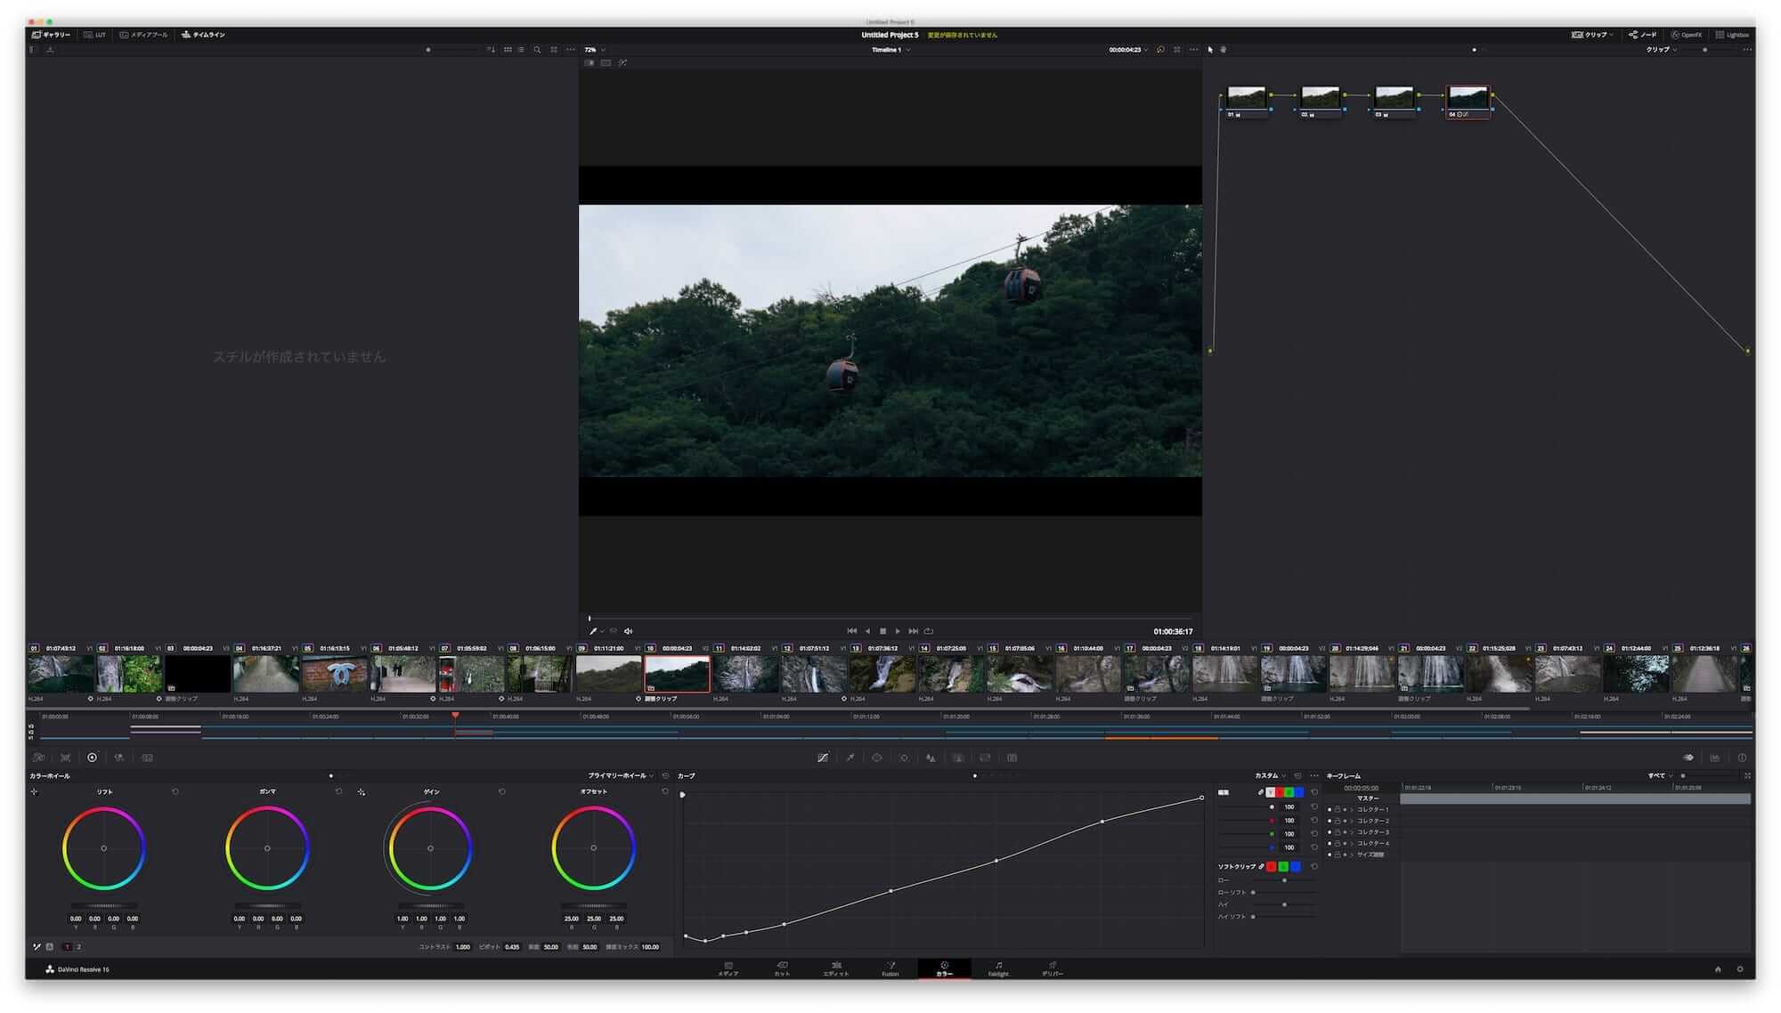
Task: Search the gallery with magnifier icon
Action: [x=537, y=50]
